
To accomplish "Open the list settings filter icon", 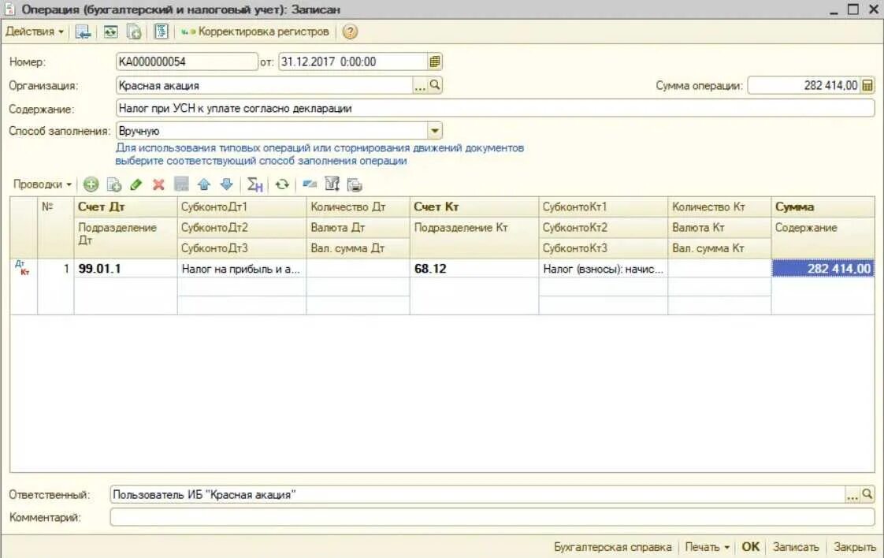I will [332, 184].
